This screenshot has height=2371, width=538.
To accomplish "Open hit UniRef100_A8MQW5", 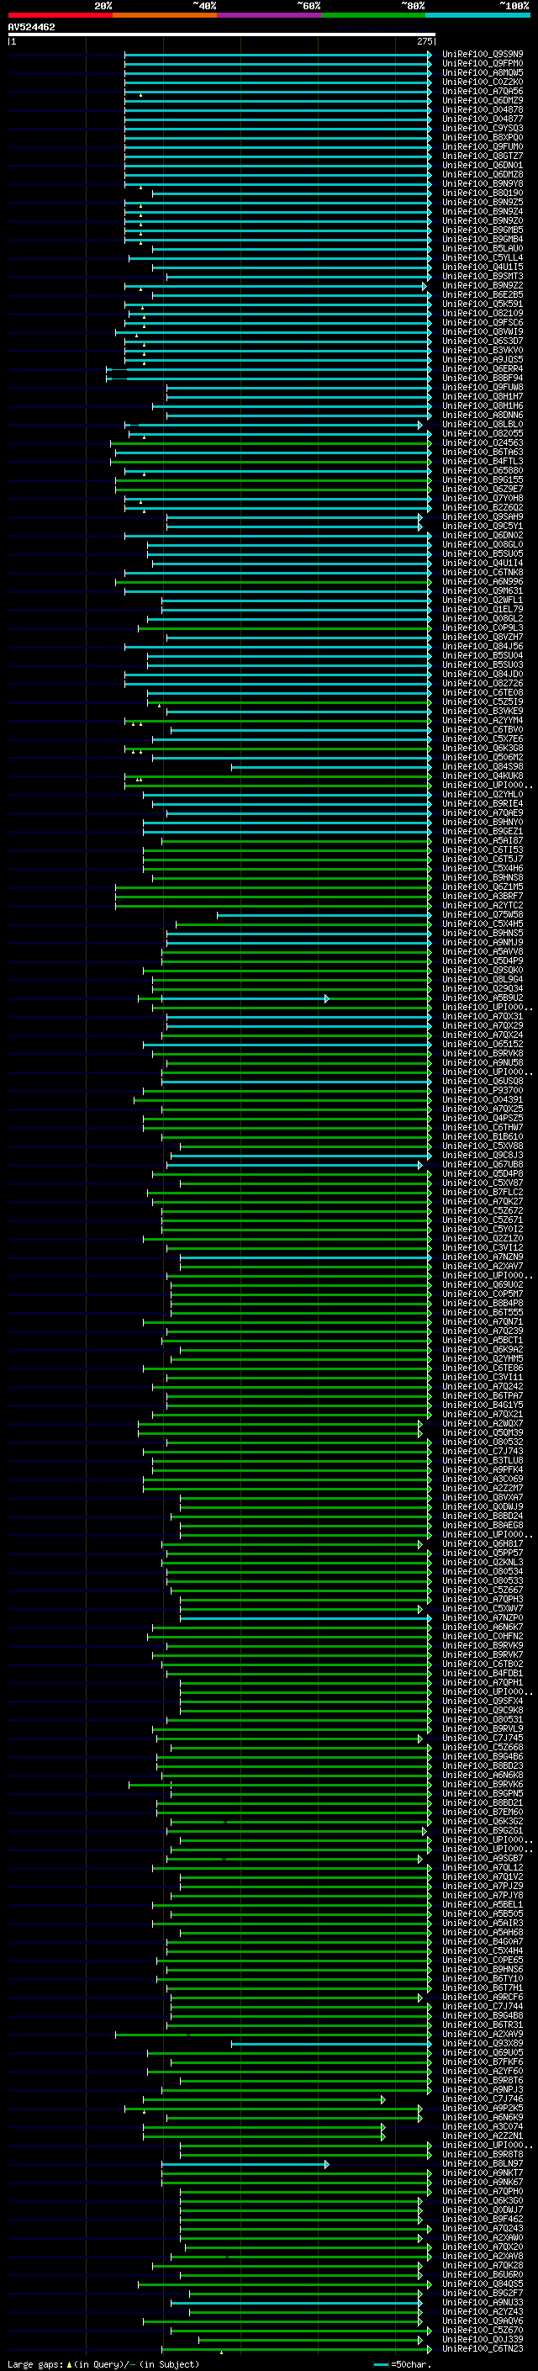I will (x=483, y=72).
